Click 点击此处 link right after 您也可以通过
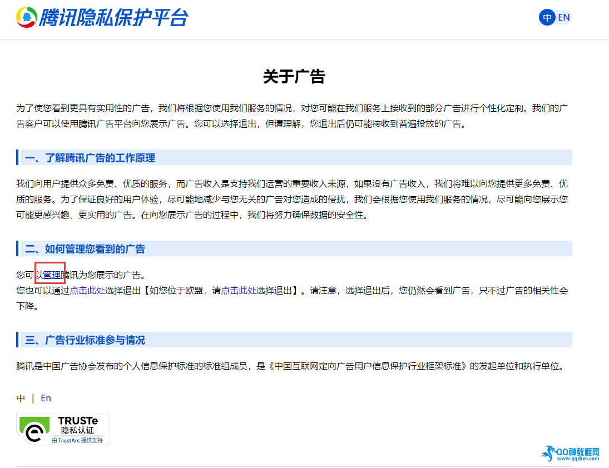This screenshot has width=609, height=468. [87, 291]
